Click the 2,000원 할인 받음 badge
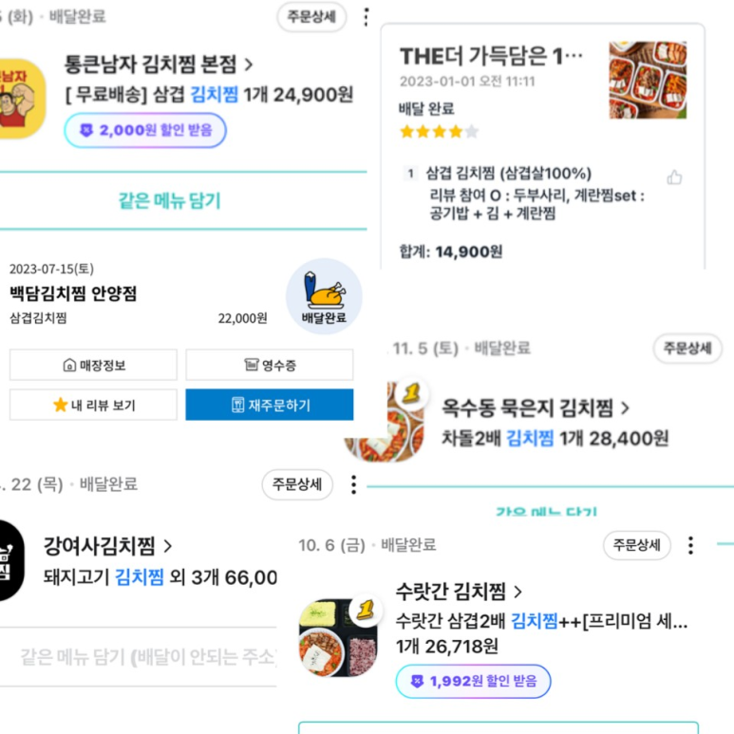Screen dimensions: 734x734 [x=145, y=130]
